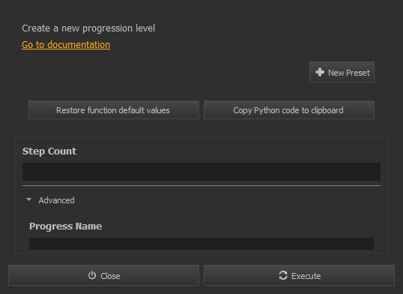Click the blank header area above the description
Viewport: 403px width, 294px height.
[x=201, y=10]
